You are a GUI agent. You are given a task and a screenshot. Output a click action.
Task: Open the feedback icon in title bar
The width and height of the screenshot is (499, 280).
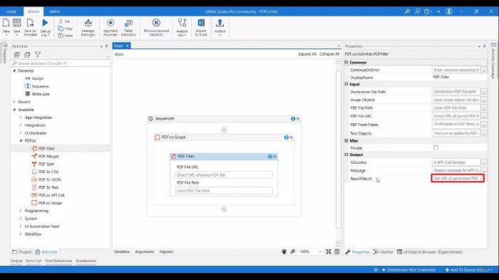tap(418, 11)
